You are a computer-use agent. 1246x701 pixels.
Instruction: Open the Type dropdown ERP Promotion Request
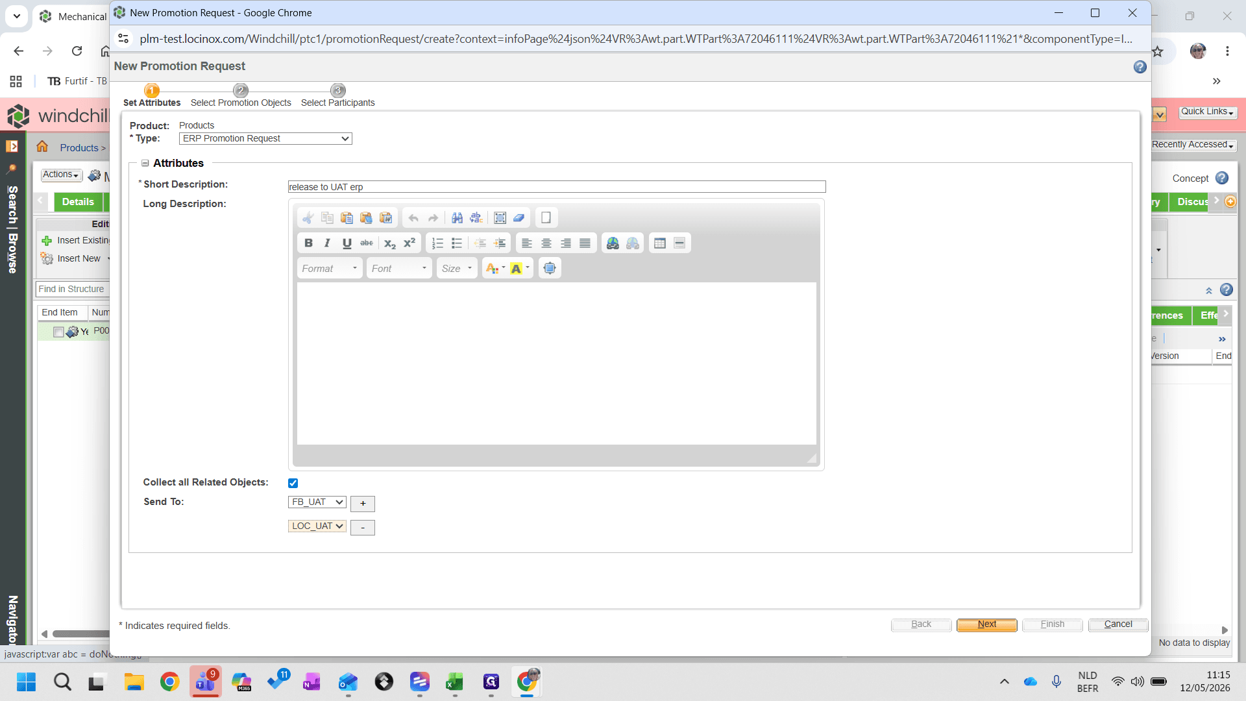coord(265,138)
